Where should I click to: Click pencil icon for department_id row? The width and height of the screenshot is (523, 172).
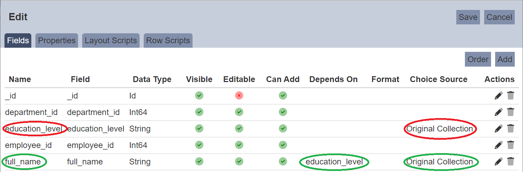click(x=498, y=112)
